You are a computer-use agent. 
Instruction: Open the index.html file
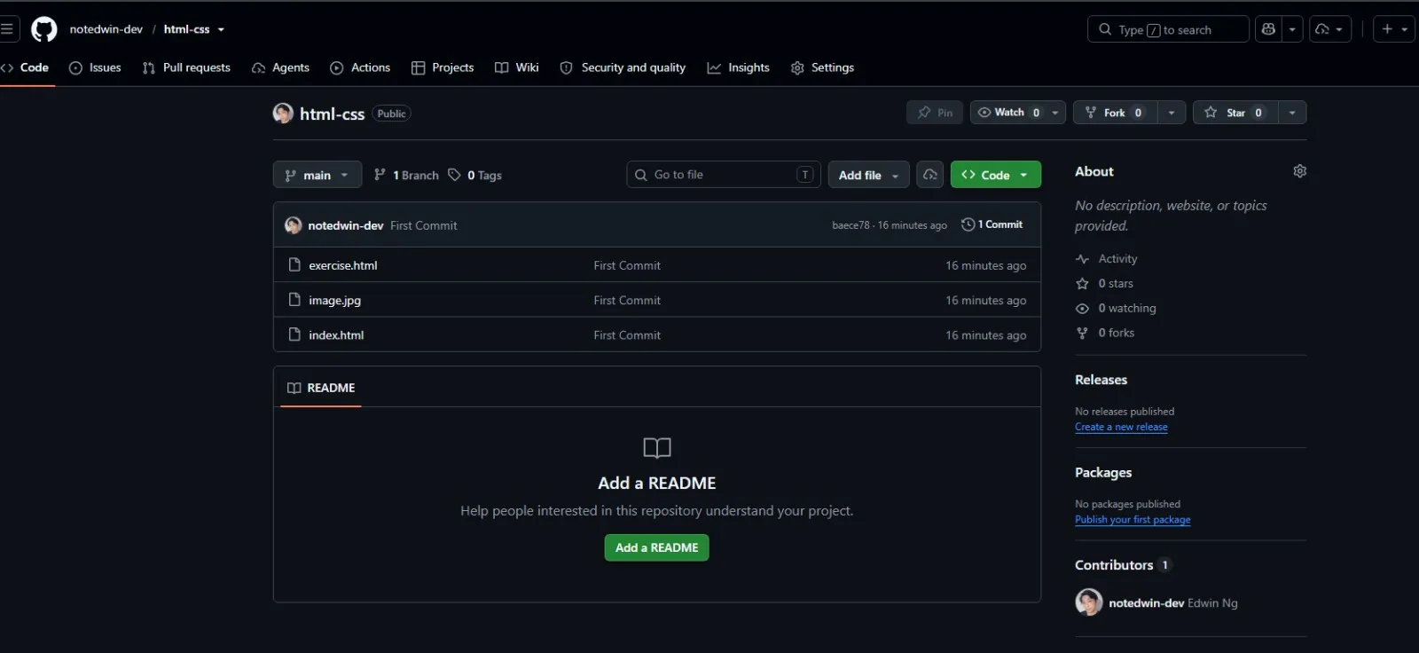(x=336, y=334)
